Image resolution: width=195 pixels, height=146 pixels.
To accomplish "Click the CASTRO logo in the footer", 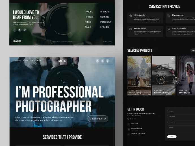I will [x=17, y=41].
